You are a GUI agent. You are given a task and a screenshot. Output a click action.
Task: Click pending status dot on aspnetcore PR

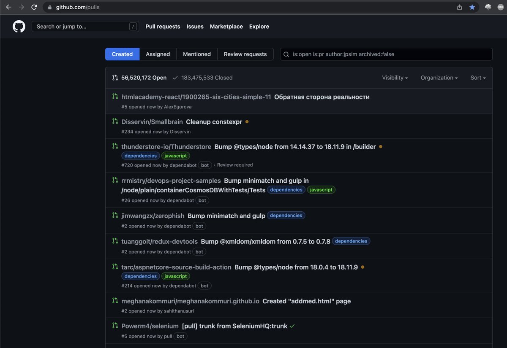click(x=363, y=267)
